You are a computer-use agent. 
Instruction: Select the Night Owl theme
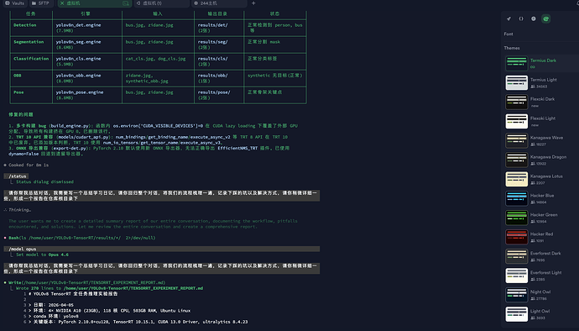541,295
